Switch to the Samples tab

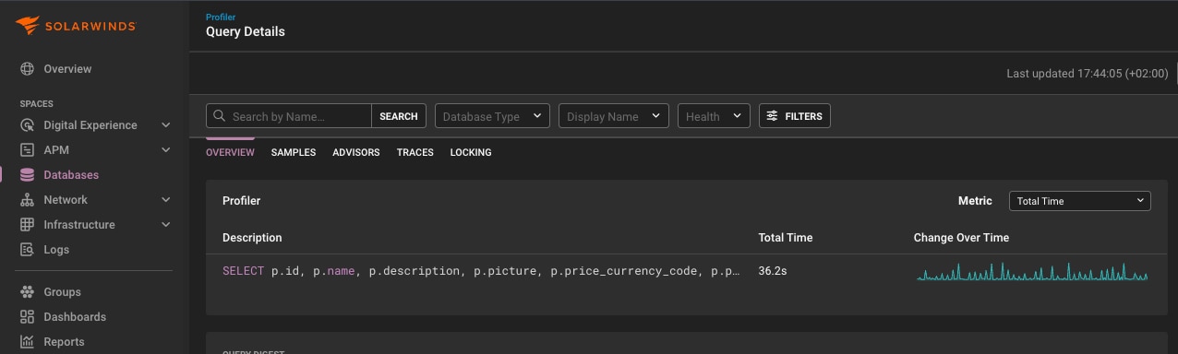[x=294, y=152]
